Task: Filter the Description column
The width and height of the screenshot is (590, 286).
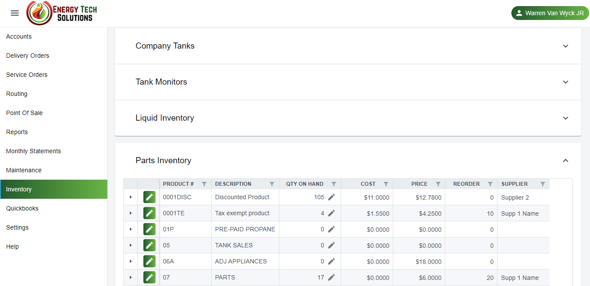Action: [x=272, y=184]
